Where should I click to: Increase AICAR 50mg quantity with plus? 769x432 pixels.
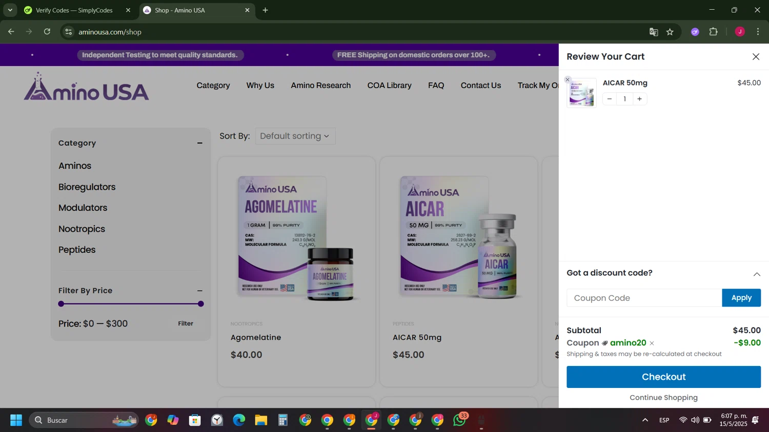point(639,99)
